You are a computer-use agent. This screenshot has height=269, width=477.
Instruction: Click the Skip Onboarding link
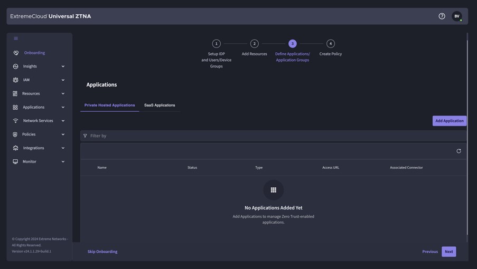(102, 252)
